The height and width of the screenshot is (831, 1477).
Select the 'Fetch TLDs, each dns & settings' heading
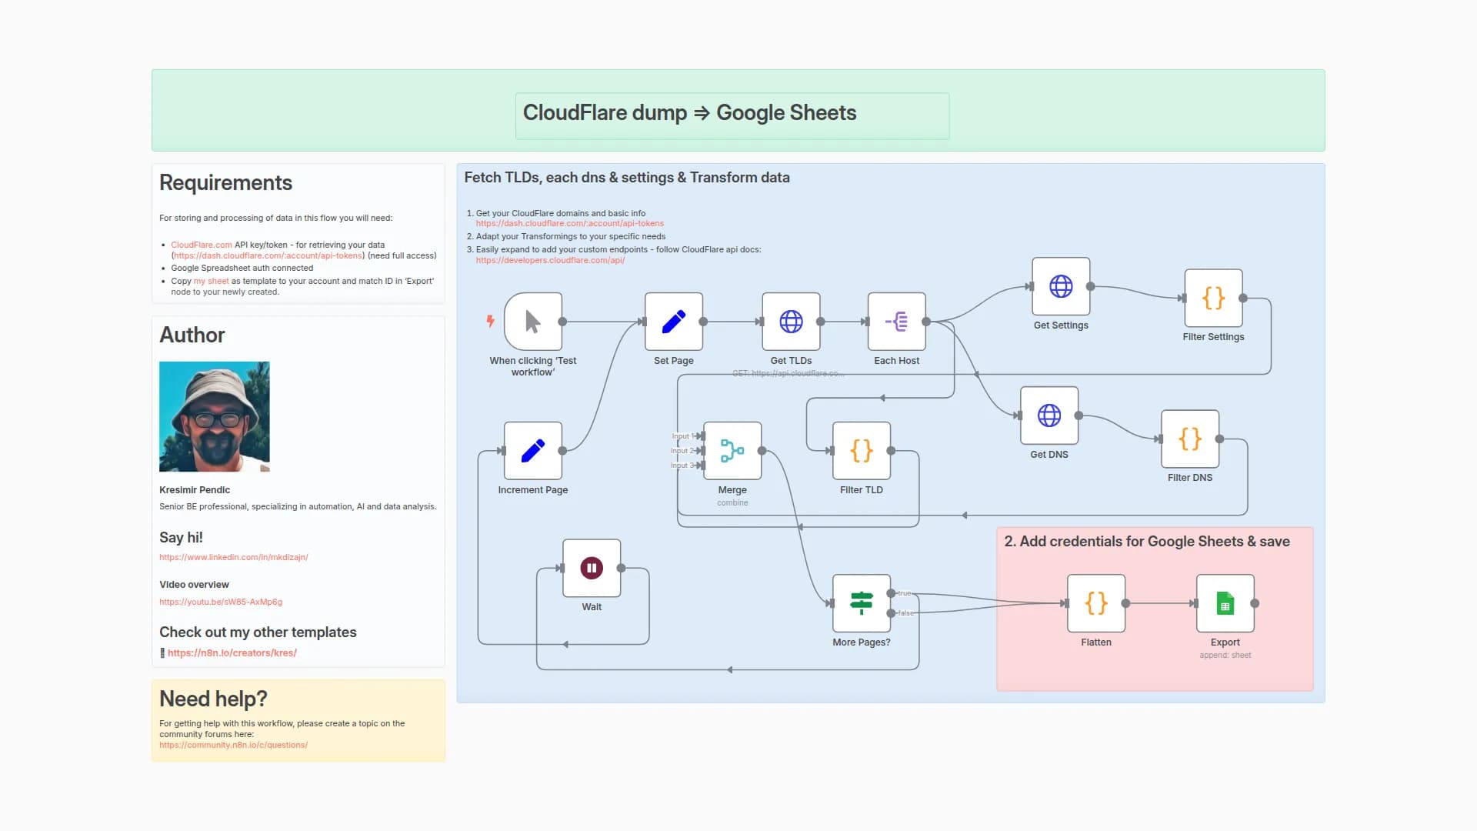[627, 178]
